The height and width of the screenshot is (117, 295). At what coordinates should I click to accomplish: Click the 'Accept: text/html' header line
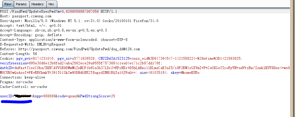[x=31, y=26]
